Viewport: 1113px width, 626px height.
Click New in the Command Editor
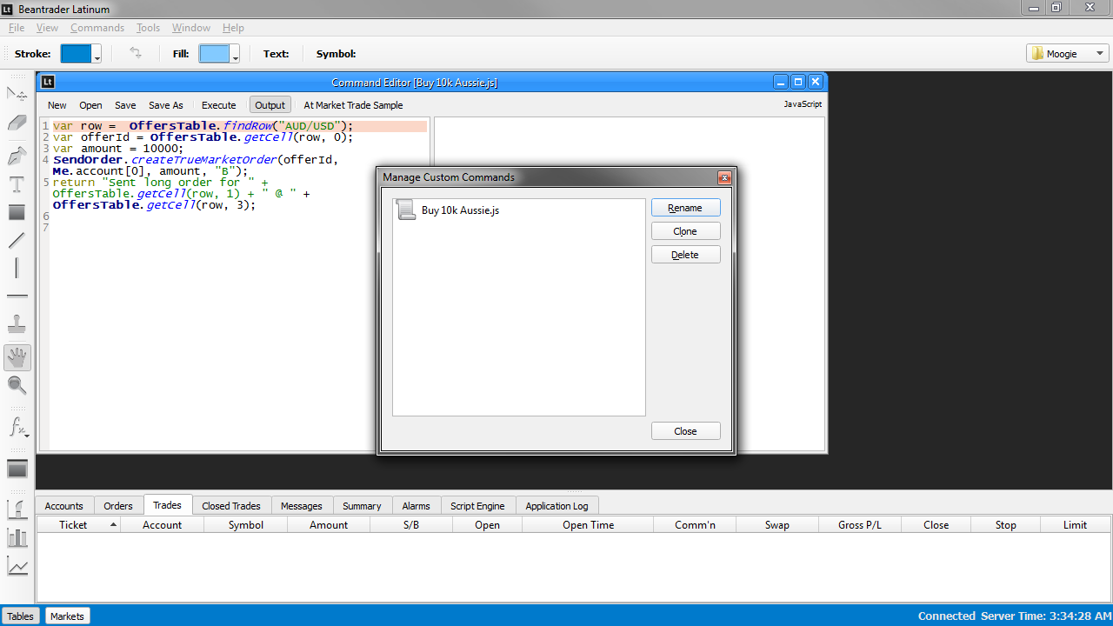pos(57,105)
